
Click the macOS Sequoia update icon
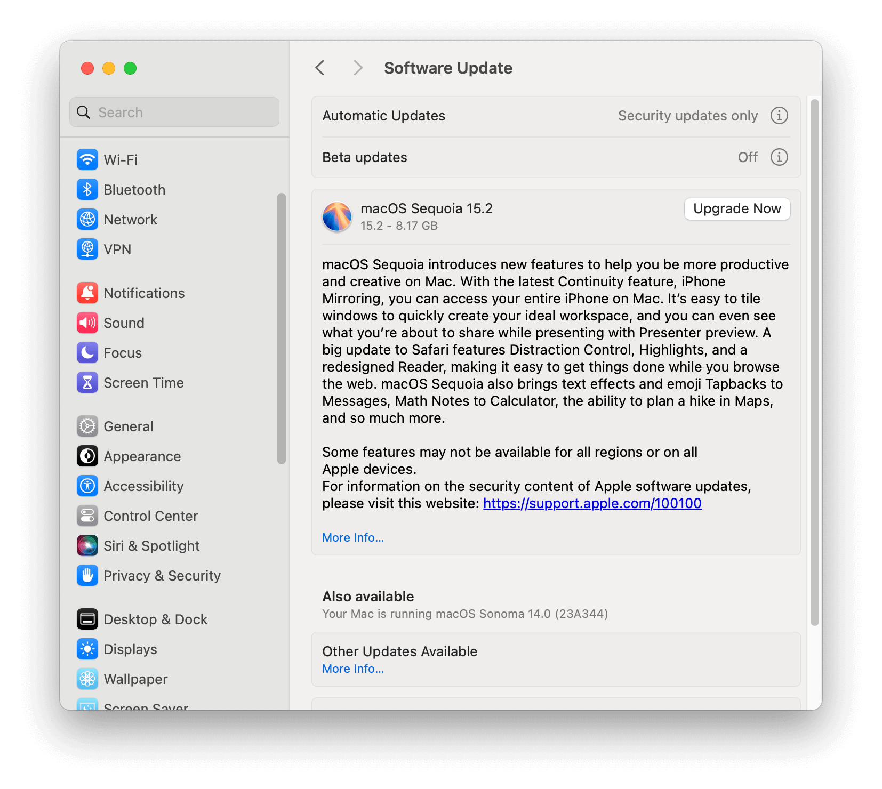[x=337, y=216]
